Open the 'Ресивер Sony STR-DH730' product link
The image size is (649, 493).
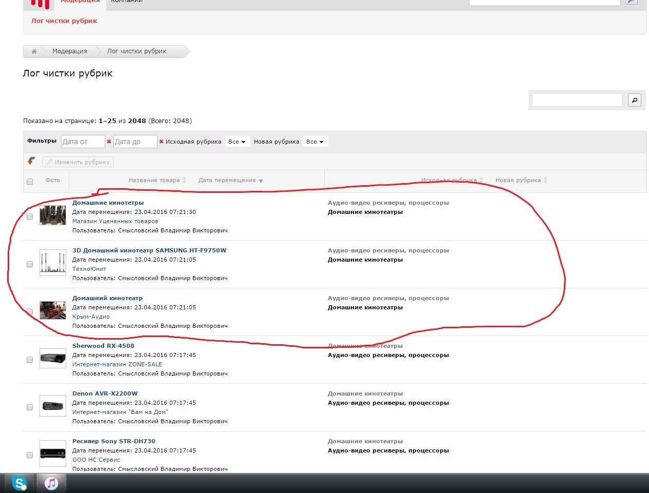pos(114,441)
